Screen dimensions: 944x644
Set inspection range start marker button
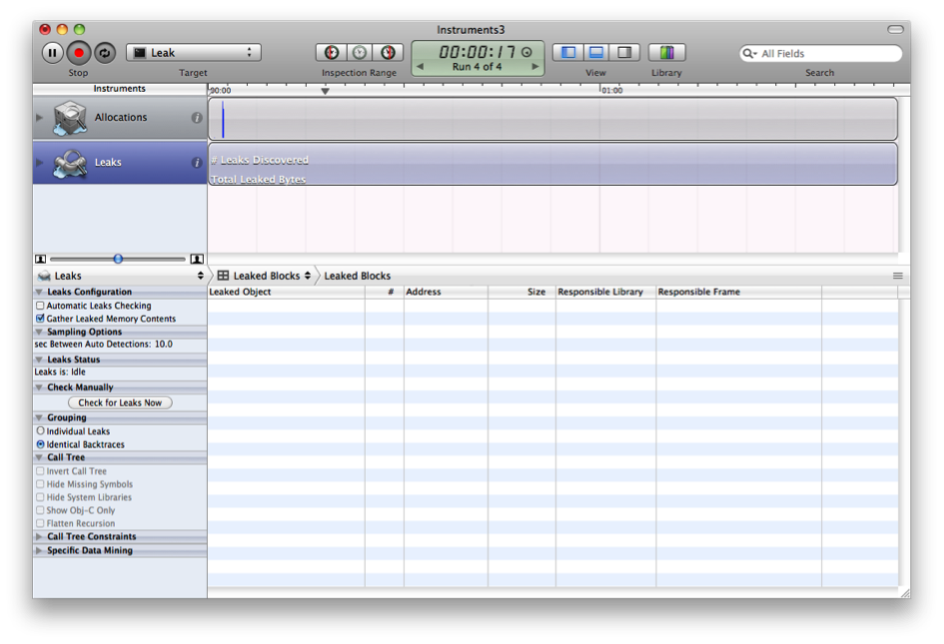pos(332,53)
